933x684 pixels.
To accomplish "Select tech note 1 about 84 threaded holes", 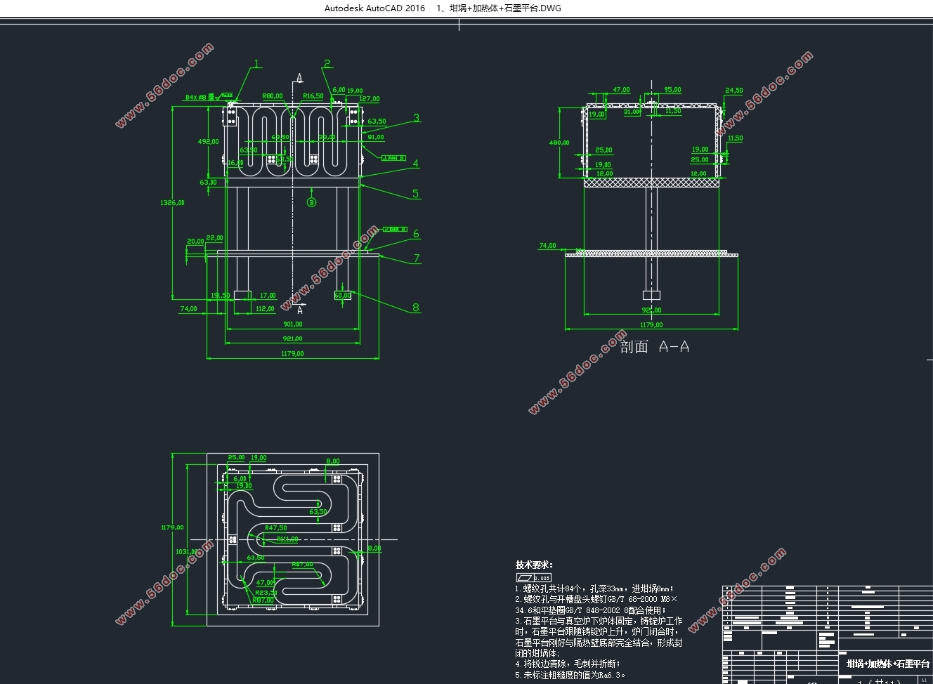I will coord(594,588).
